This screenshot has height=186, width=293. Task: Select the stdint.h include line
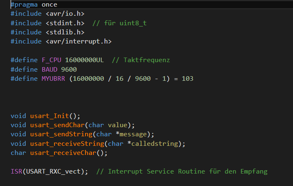point(48,23)
